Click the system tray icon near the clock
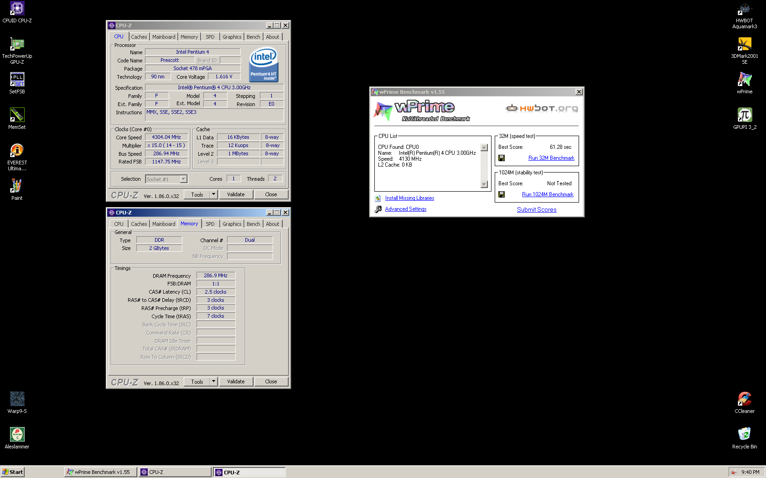 733,473
